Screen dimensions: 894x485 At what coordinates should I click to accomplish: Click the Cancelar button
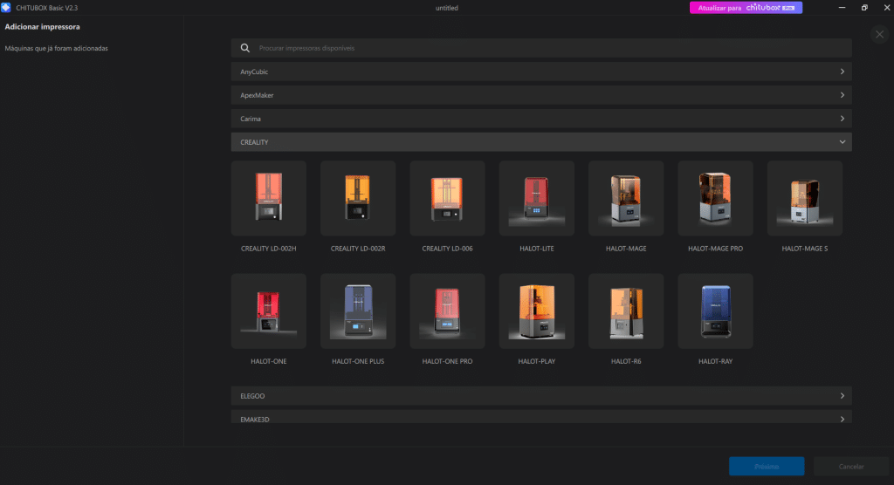[x=851, y=466]
